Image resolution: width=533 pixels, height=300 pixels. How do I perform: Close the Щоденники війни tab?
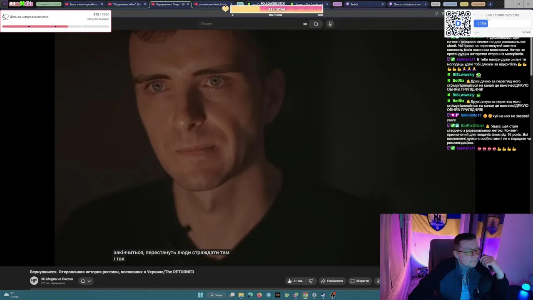[145, 4]
